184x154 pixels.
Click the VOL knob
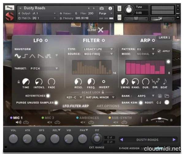point(13,139)
